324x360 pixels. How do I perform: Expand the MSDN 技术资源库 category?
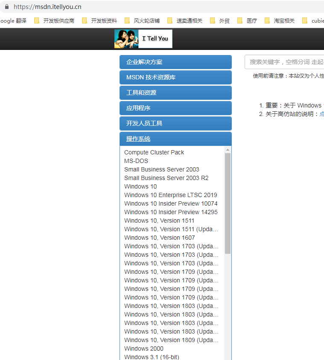(x=175, y=77)
